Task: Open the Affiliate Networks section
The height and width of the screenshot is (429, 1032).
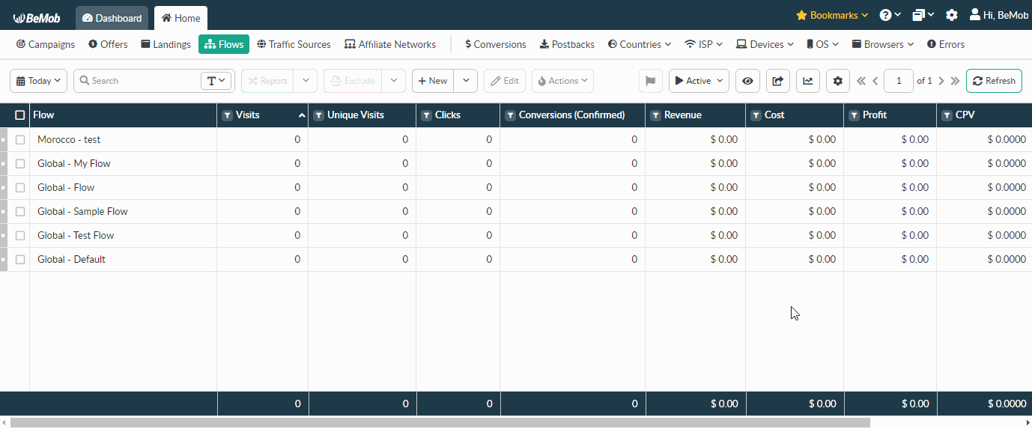Action: (x=390, y=44)
